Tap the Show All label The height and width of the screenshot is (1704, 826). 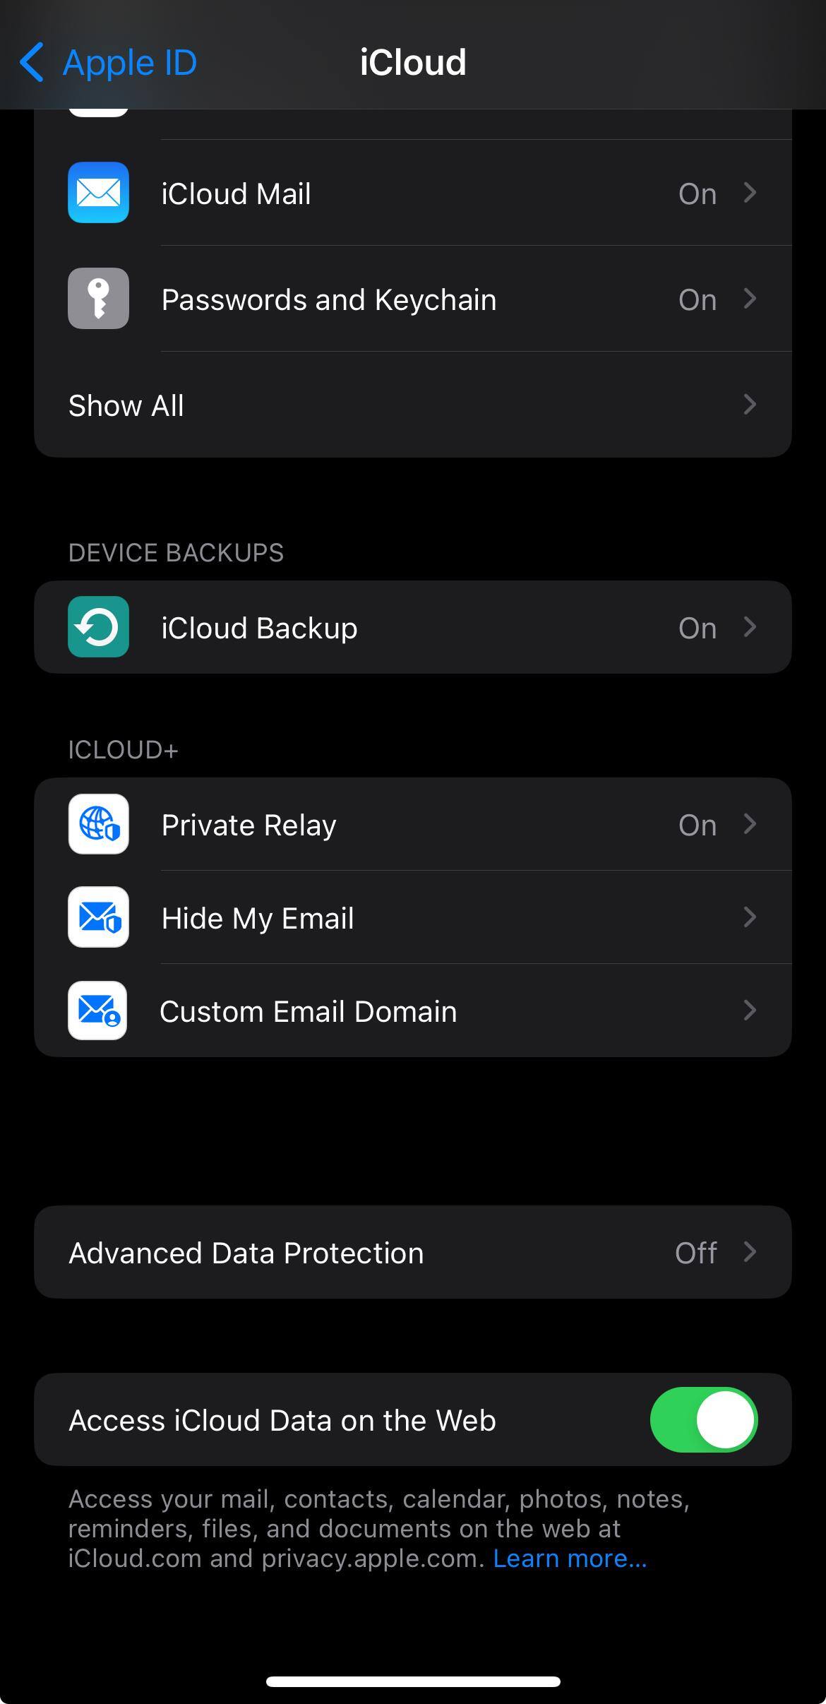point(126,405)
